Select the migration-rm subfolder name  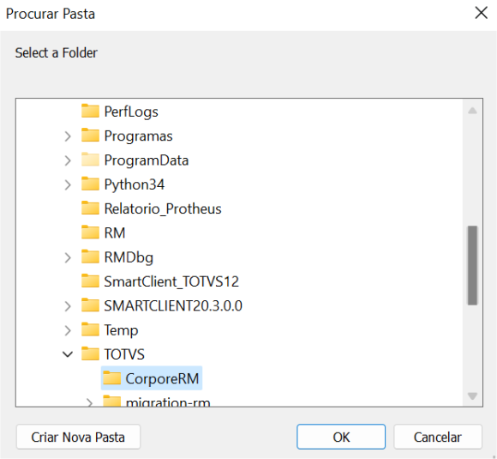(168, 402)
